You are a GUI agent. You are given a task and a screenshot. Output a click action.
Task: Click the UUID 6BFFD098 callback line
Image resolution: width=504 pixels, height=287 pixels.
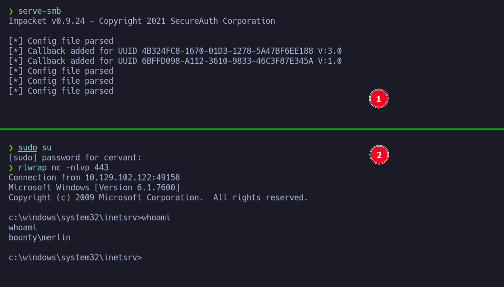175,61
